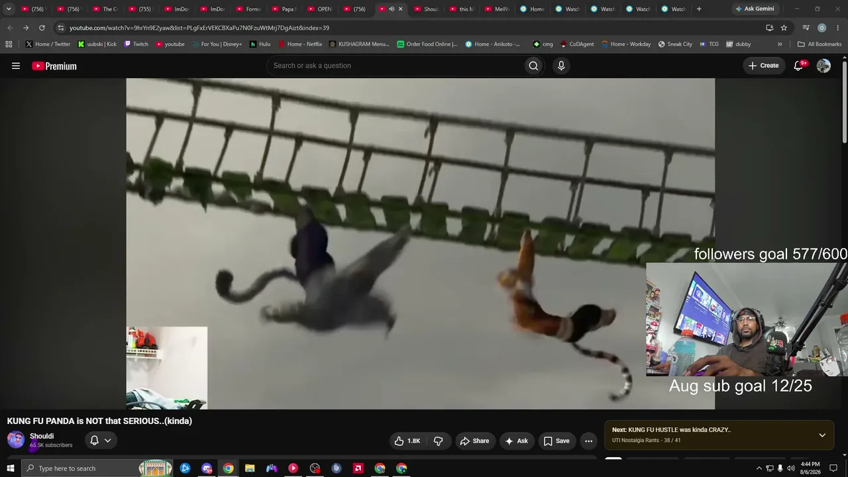Open File Explorer from the taskbar
The image size is (848, 477).
[x=250, y=468]
